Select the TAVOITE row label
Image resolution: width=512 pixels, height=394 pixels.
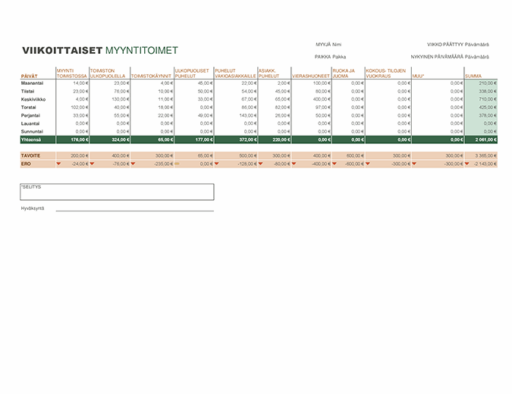pyautogui.click(x=31, y=155)
